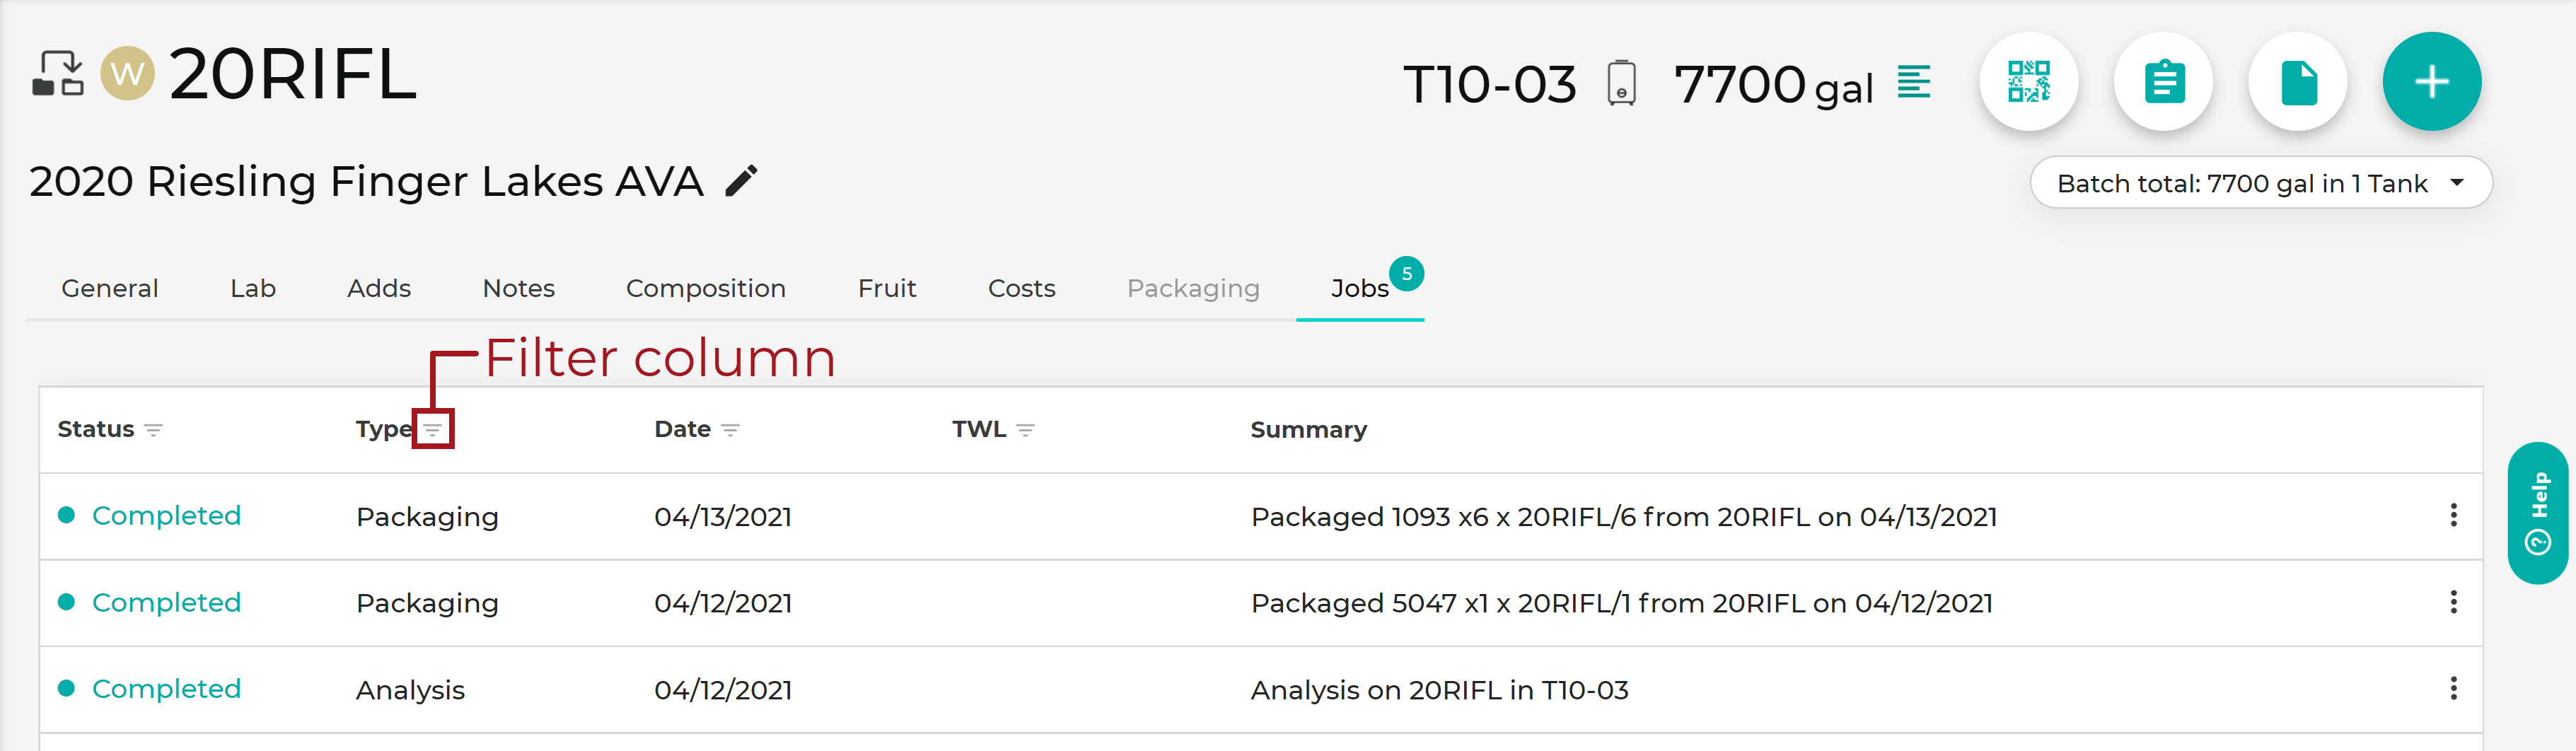Open TWL column filter
Image resolution: width=2576 pixels, height=751 pixels.
coord(1025,430)
